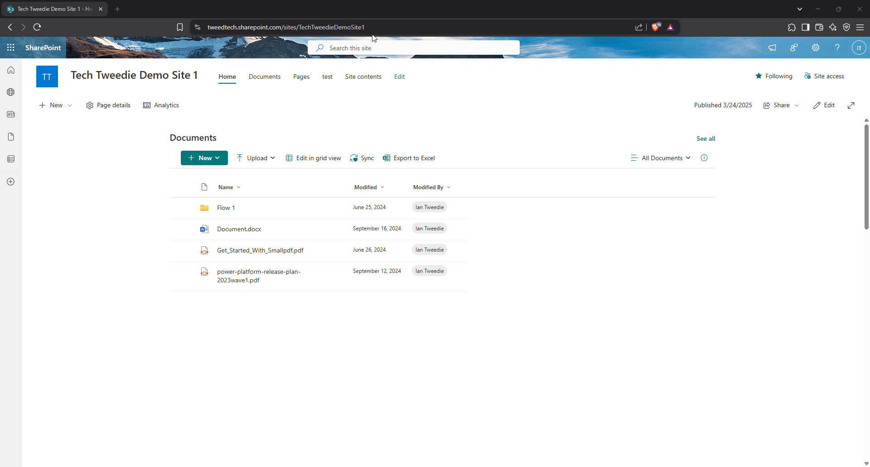Open the SharePoint app launcher waffle icon
Screen dimensions: 870x467
click(11, 48)
